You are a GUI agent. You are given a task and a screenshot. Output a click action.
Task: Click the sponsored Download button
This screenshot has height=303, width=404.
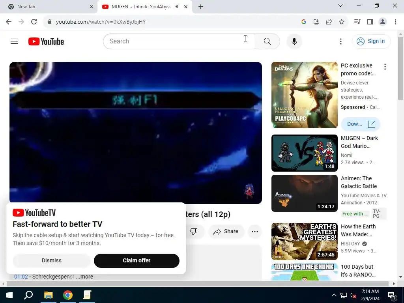[361, 124]
